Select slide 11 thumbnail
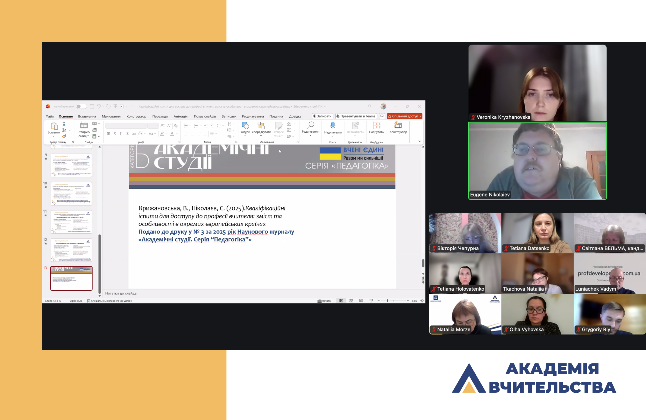This screenshot has width=646, height=420. point(71,222)
